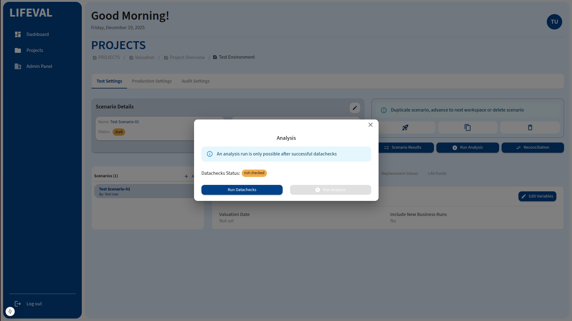Click the TU user avatar
The image size is (572, 321).
554,22
